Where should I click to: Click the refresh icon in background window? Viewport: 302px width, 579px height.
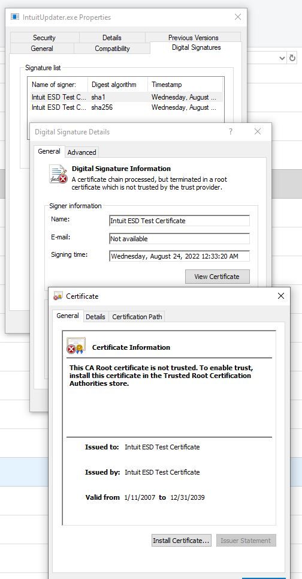click(x=292, y=58)
